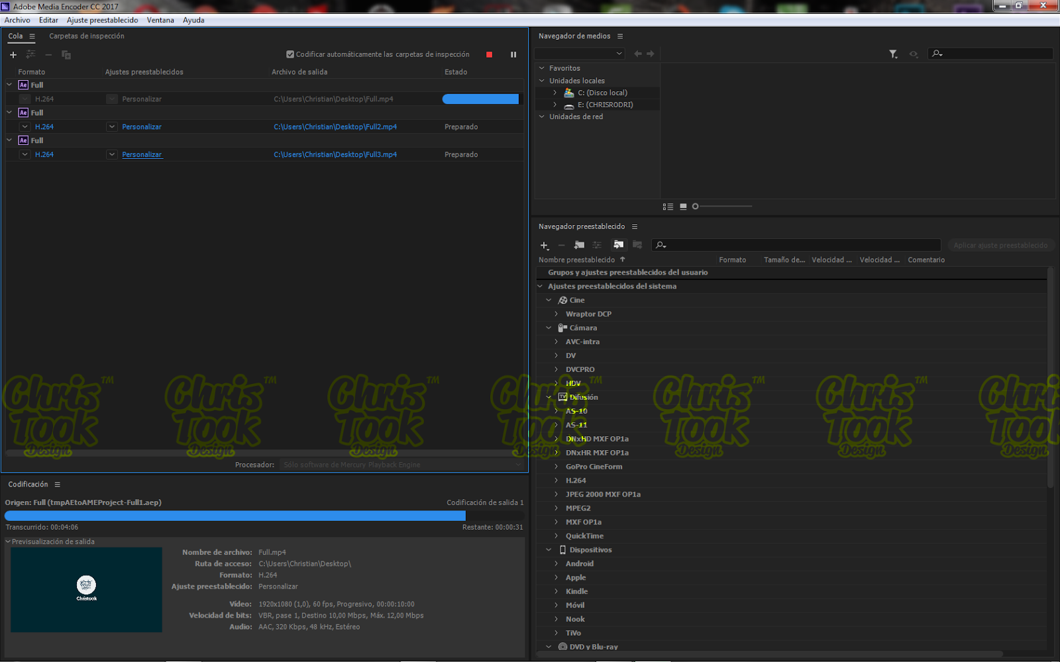Open the filter icon in media browser

[893, 54]
